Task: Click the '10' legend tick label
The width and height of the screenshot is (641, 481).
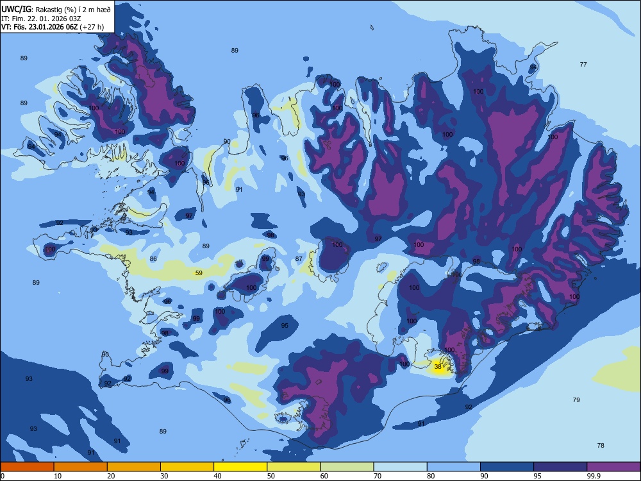Action: click(x=58, y=476)
